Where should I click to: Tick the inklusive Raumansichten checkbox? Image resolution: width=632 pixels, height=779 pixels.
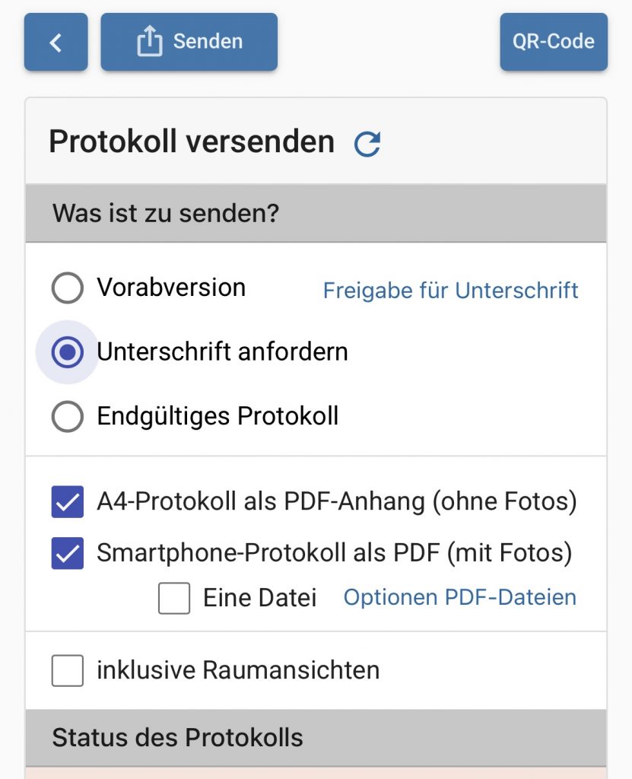[x=68, y=671]
